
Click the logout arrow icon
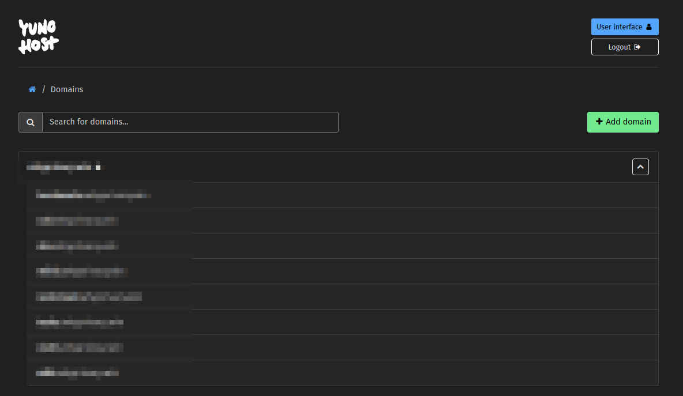[x=637, y=47]
